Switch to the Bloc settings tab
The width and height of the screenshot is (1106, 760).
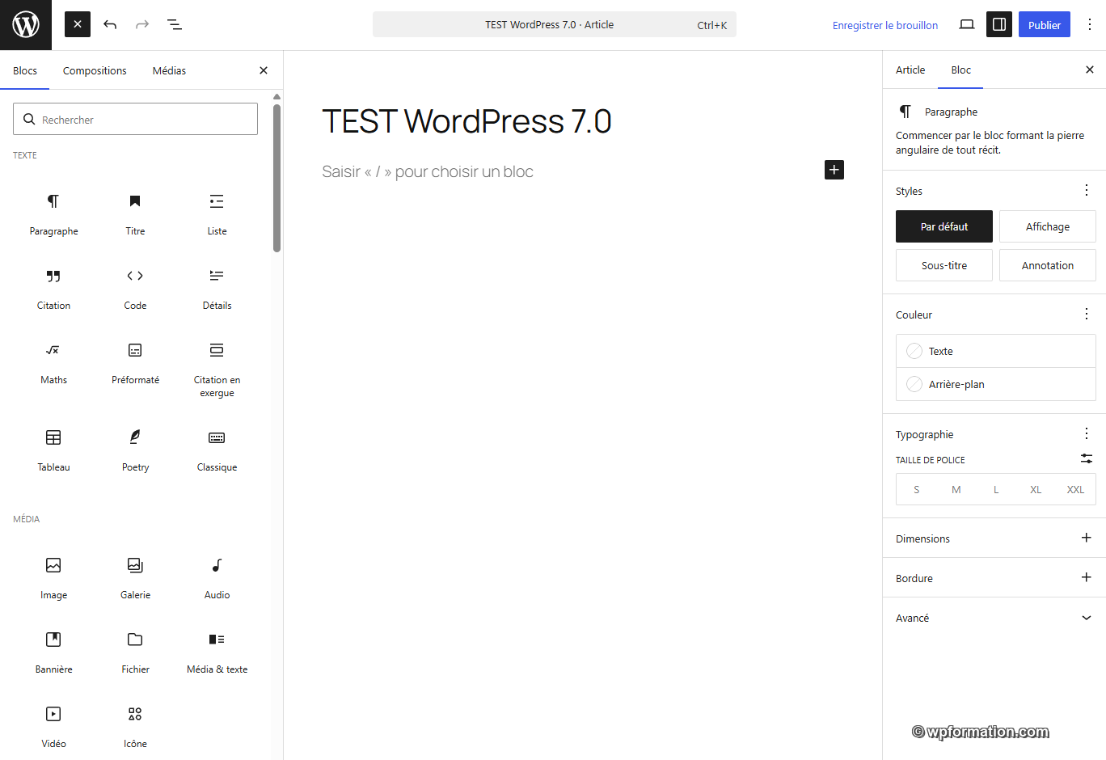tap(960, 70)
